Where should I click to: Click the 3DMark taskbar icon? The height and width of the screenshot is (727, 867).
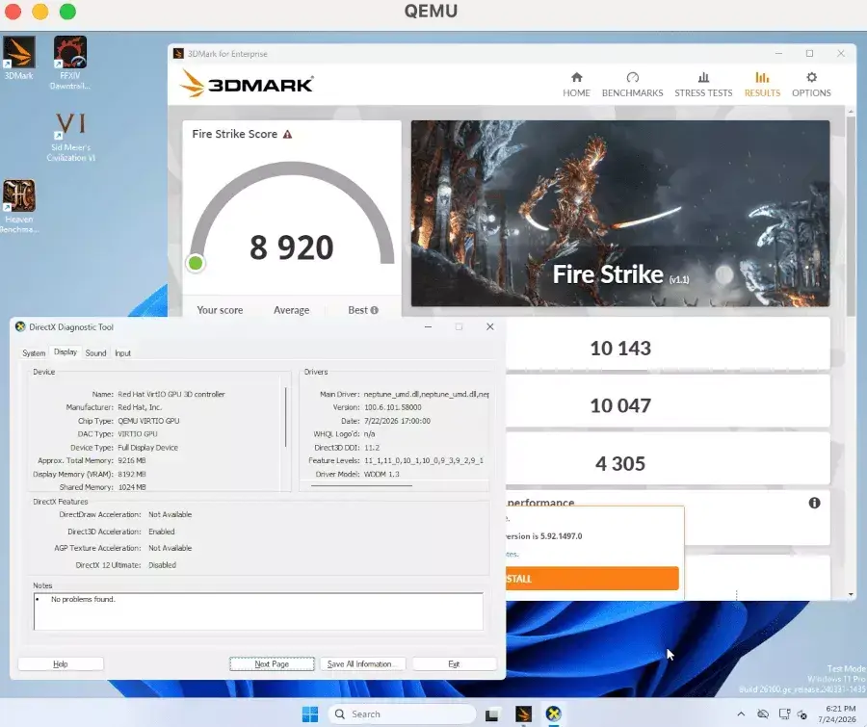point(523,714)
